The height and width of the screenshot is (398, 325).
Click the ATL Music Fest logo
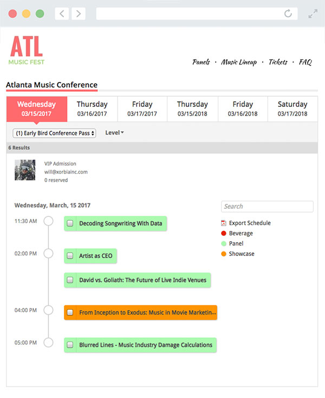pos(26,50)
